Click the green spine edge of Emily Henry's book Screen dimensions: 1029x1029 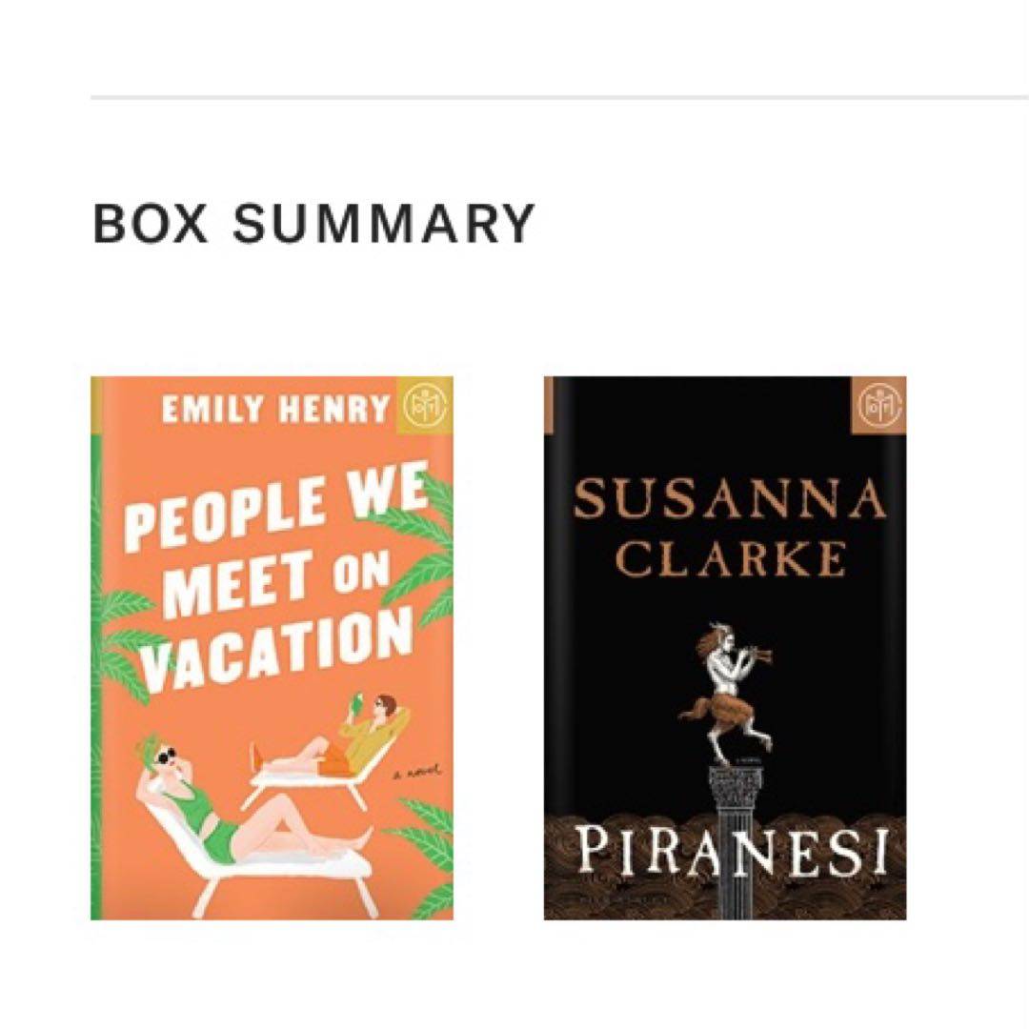tap(95, 667)
